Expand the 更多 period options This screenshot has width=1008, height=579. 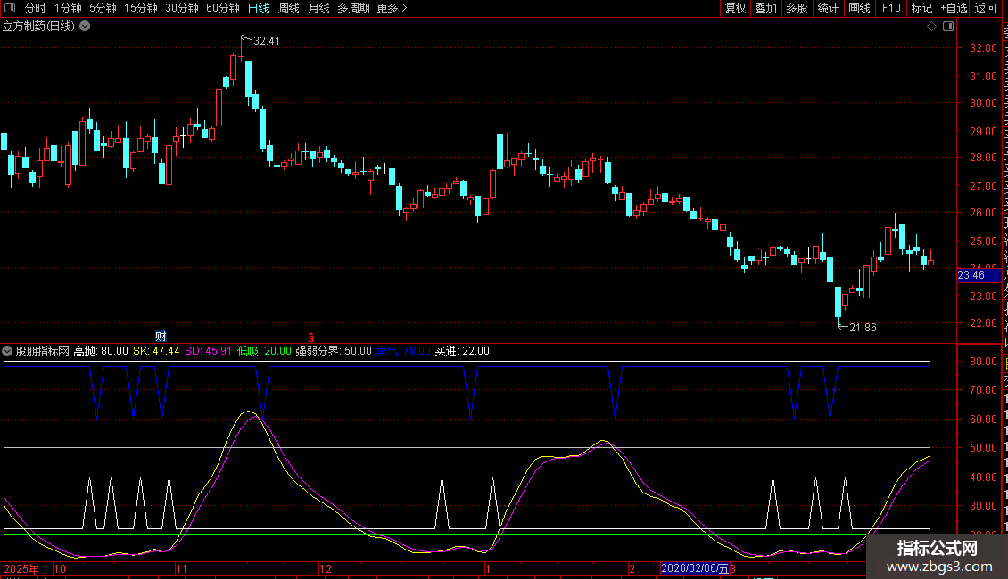pyautogui.click(x=392, y=9)
